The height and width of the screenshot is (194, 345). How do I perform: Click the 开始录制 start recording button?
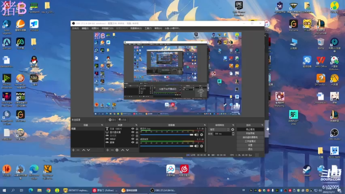point(250,133)
